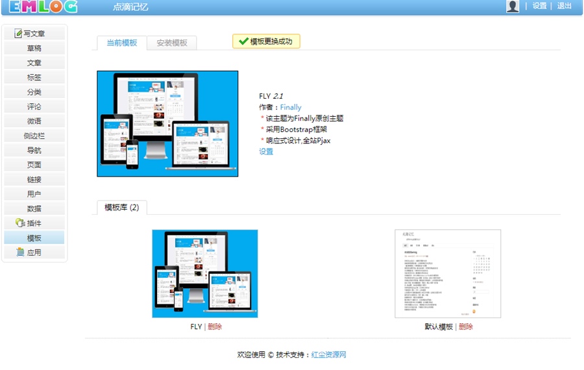The image size is (584, 370).
Task: Click text 该主题为Finally原创主题
Action: [304, 119]
